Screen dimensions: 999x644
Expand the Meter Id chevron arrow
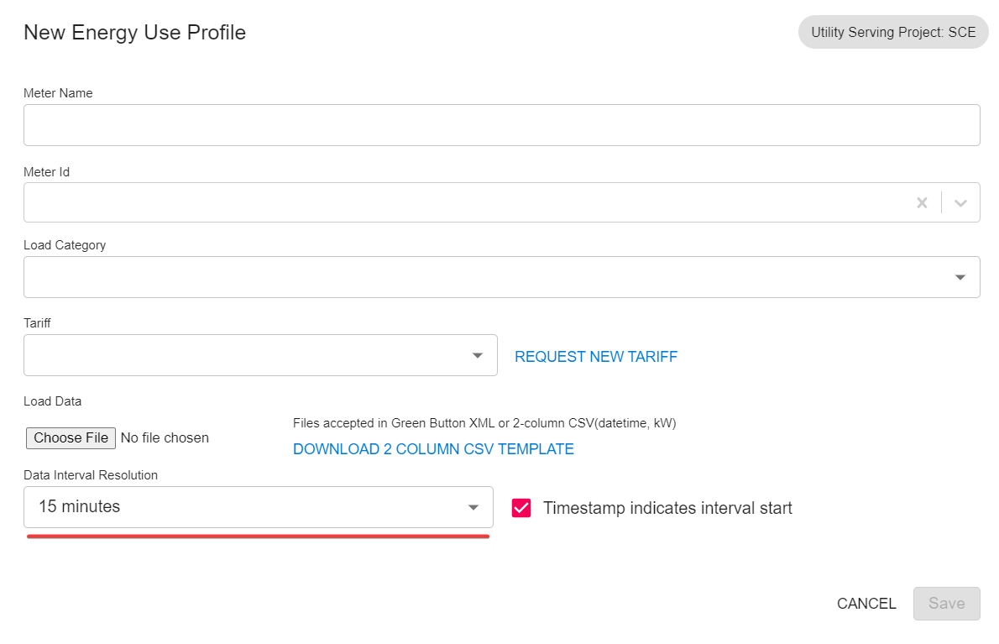pyautogui.click(x=961, y=202)
